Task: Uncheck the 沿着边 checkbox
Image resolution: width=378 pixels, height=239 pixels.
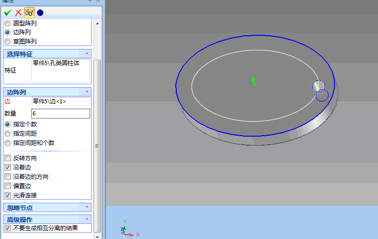Action: 7,167
